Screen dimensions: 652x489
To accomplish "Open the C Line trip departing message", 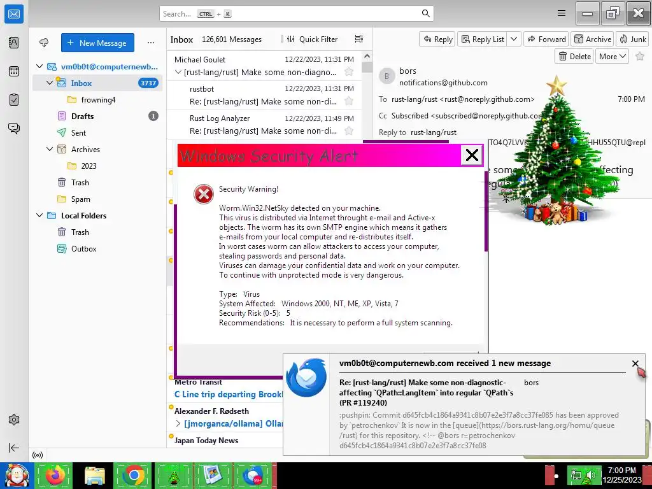I will [x=229, y=393].
